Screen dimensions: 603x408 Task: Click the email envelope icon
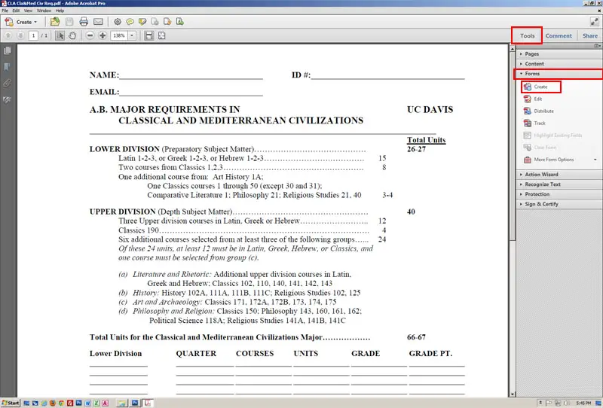98,22
